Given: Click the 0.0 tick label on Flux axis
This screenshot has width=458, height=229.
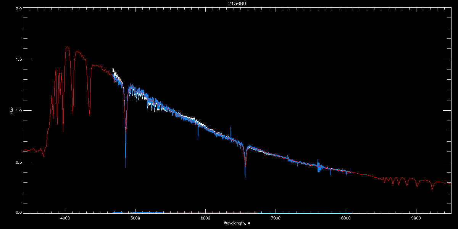Looking at the screenshot, I should coord(18,211).
